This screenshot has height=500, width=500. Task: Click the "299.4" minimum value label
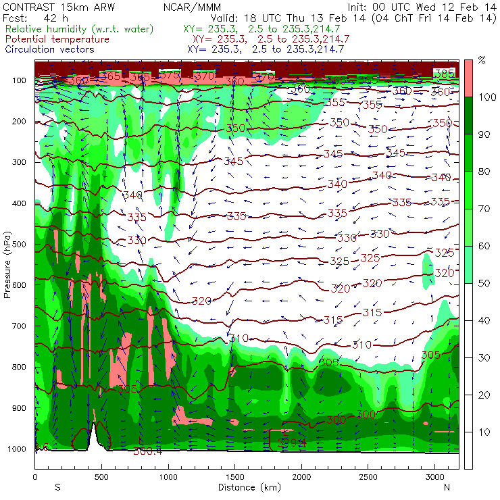291,443
